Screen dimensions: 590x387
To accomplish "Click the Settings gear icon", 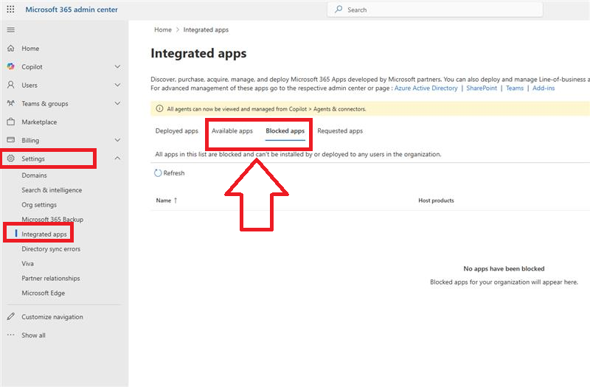I will click(11, 158).
